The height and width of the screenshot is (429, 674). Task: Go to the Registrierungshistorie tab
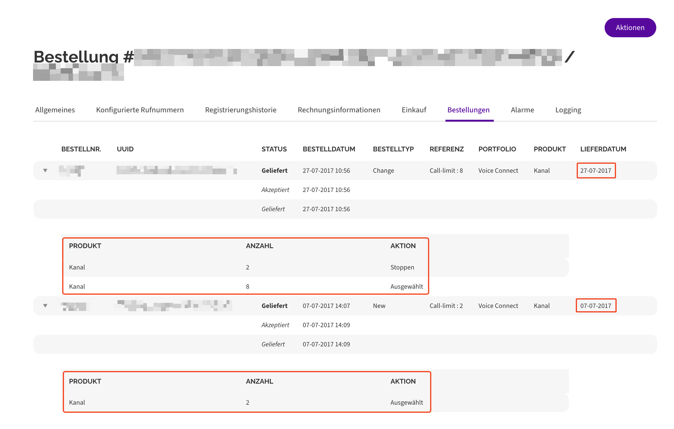[241, 110]
